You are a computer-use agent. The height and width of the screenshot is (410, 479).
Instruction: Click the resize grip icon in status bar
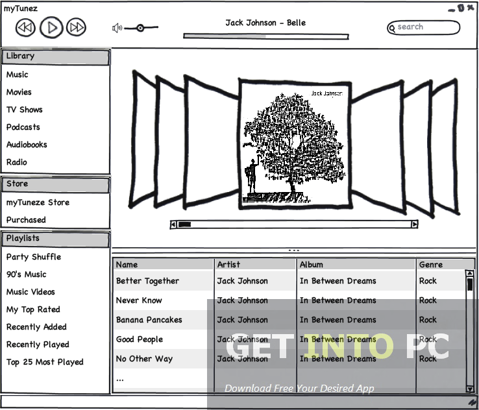(x=473, y=402)
